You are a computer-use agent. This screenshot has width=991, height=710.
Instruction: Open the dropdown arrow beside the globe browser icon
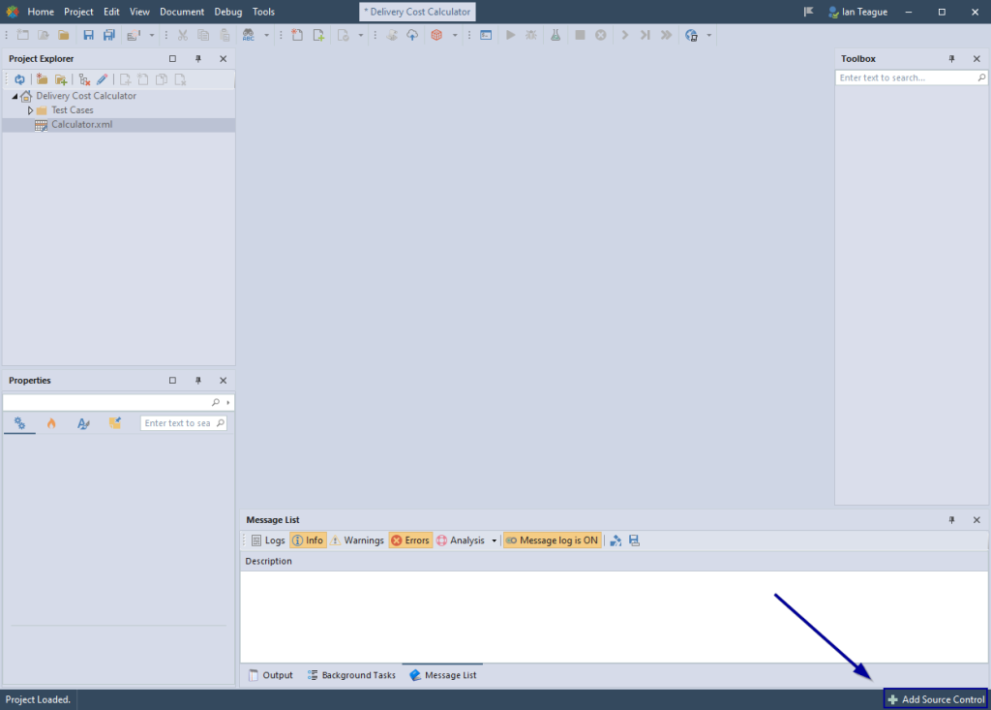click(x=709, y=36)
